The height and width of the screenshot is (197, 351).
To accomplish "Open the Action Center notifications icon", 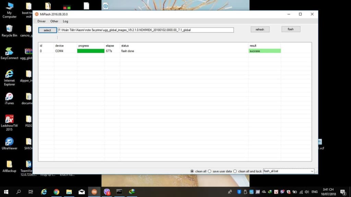I will coord(343,192).
